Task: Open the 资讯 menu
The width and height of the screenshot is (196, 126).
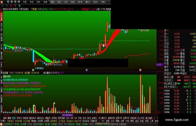Action: tap(38, 2)
